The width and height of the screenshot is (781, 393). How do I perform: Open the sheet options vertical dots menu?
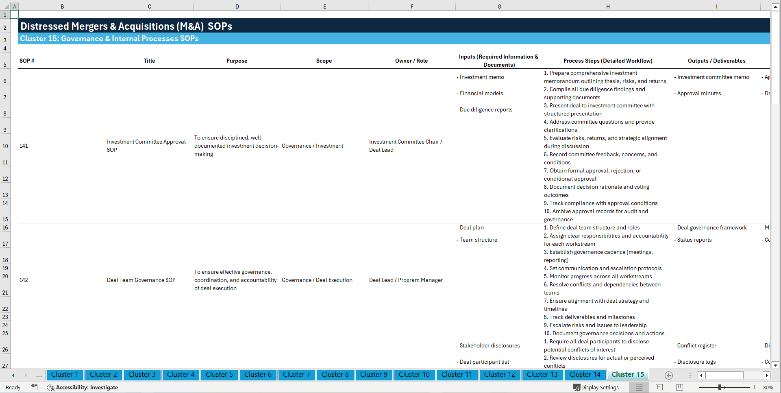coord(689,375)
